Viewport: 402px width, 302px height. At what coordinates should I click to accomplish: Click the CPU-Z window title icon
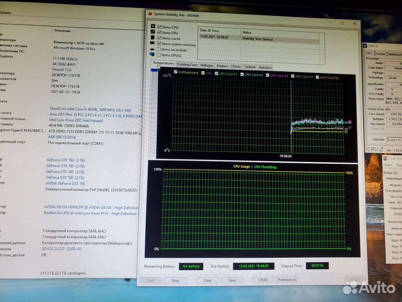tap(365, 46)
